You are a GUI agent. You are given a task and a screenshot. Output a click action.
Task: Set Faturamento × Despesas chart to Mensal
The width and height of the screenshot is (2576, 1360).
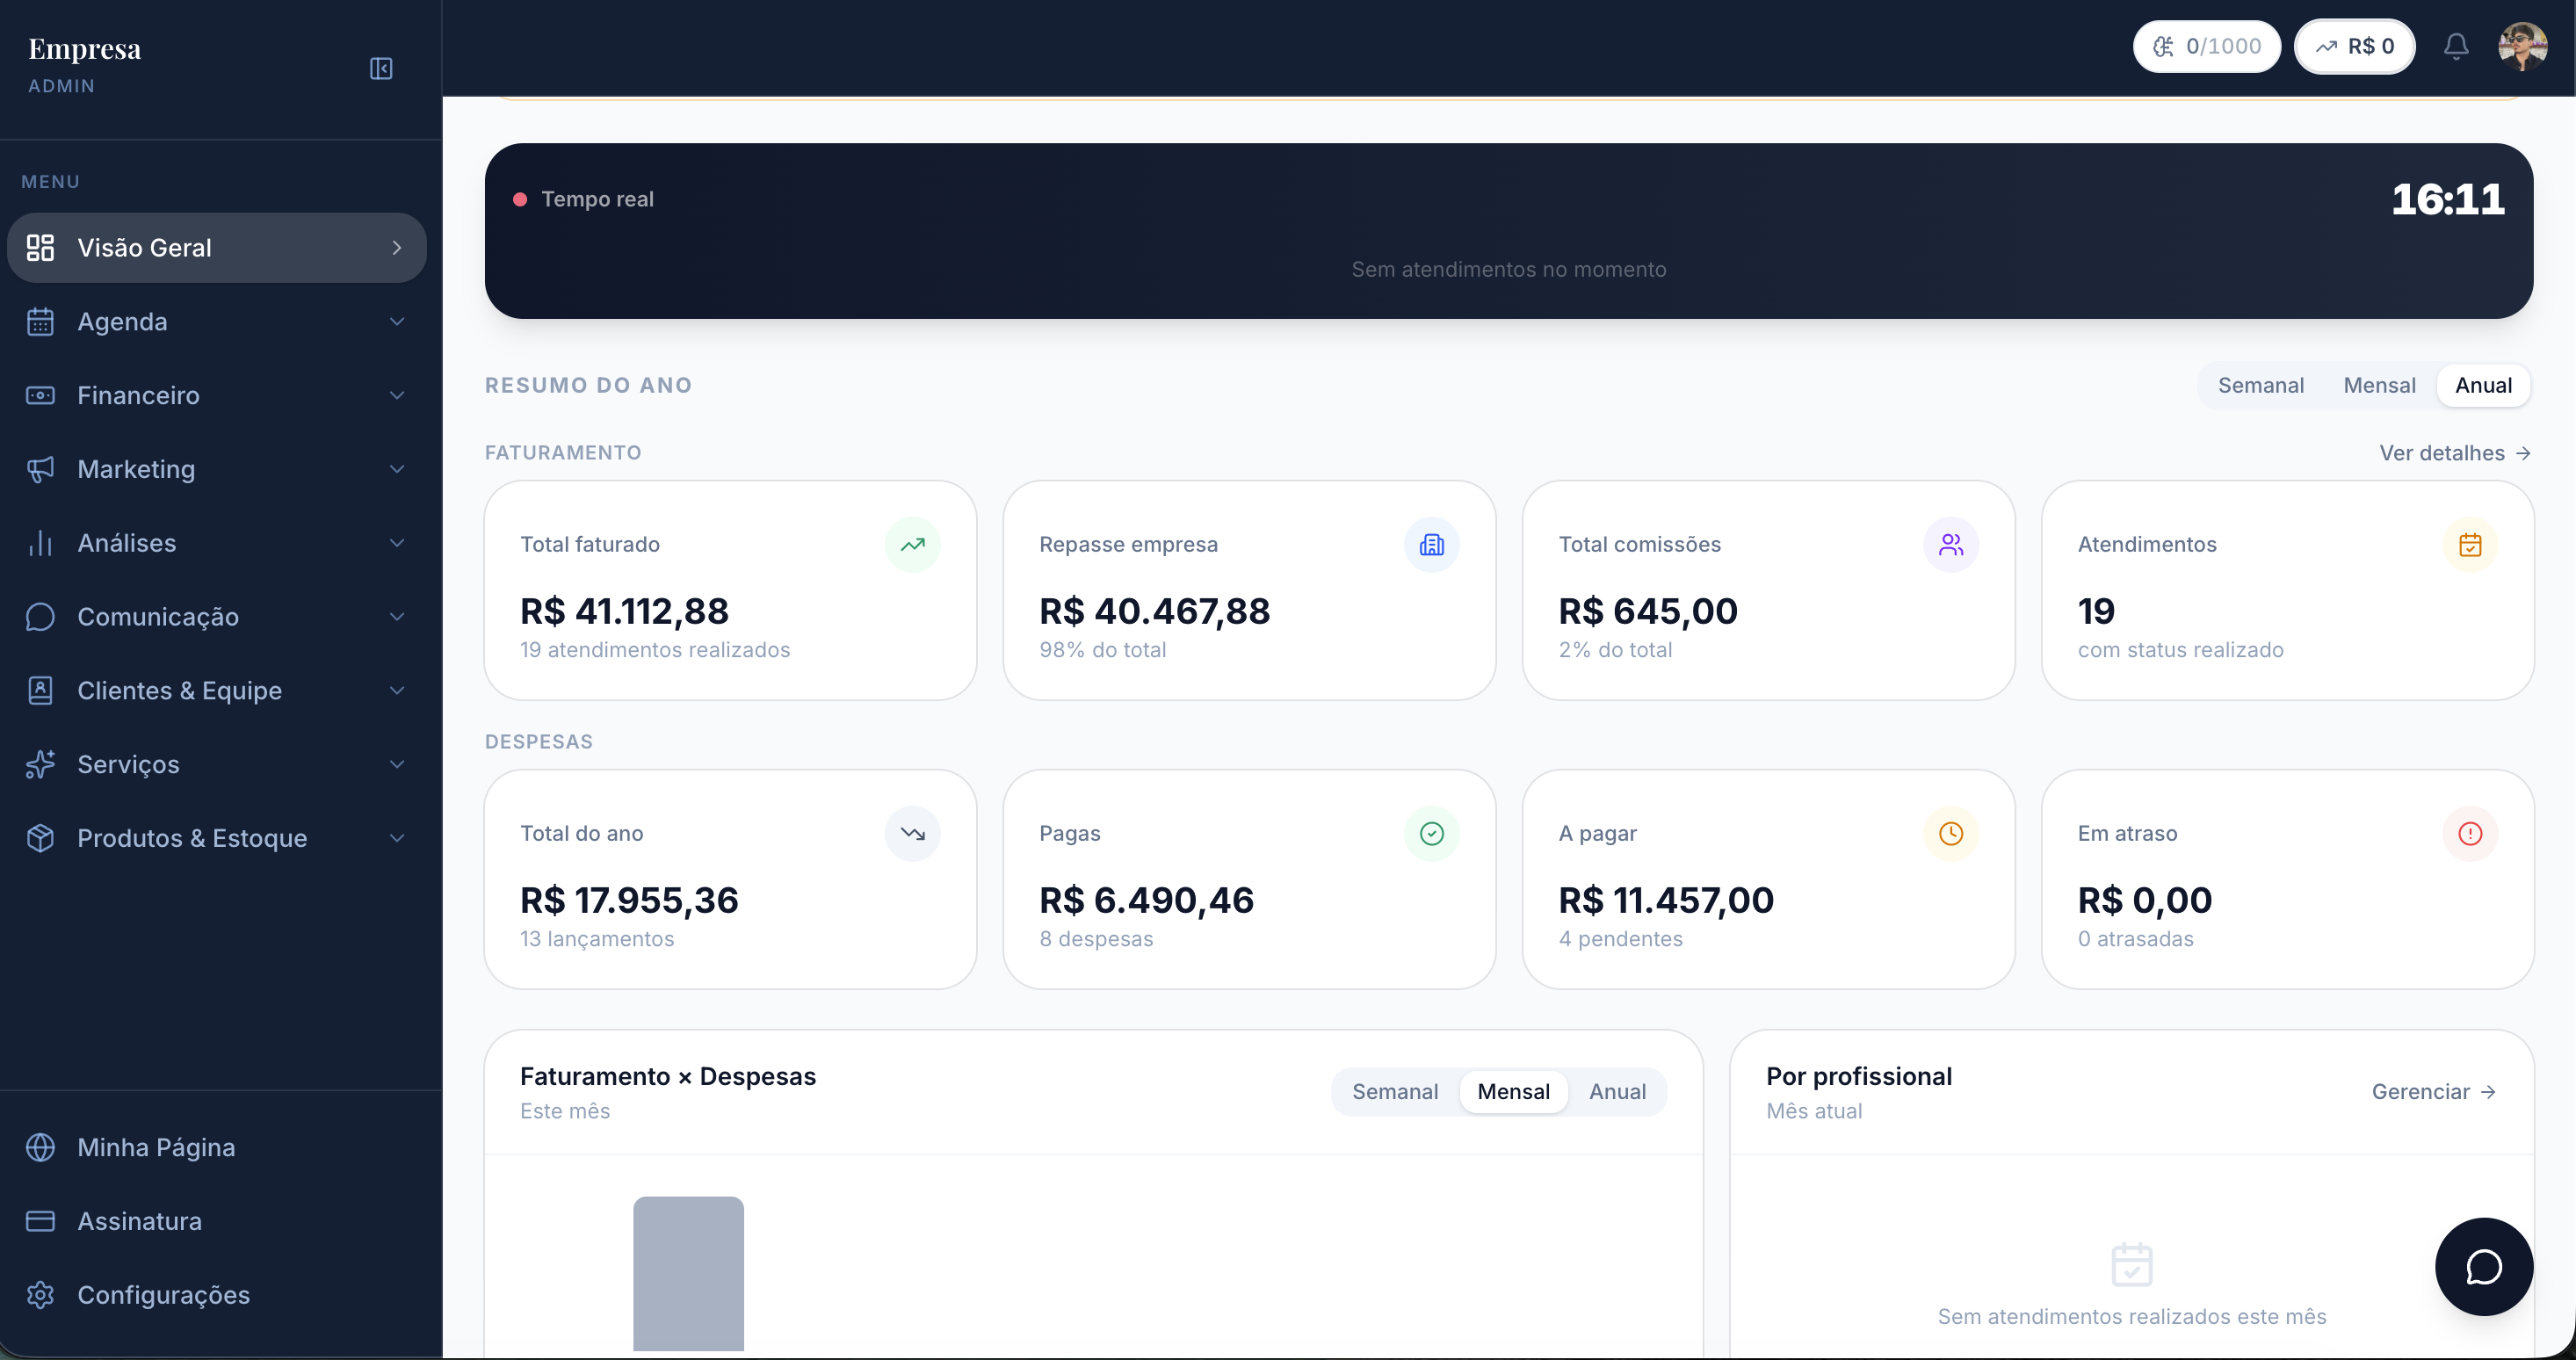click(1513, 1092)
